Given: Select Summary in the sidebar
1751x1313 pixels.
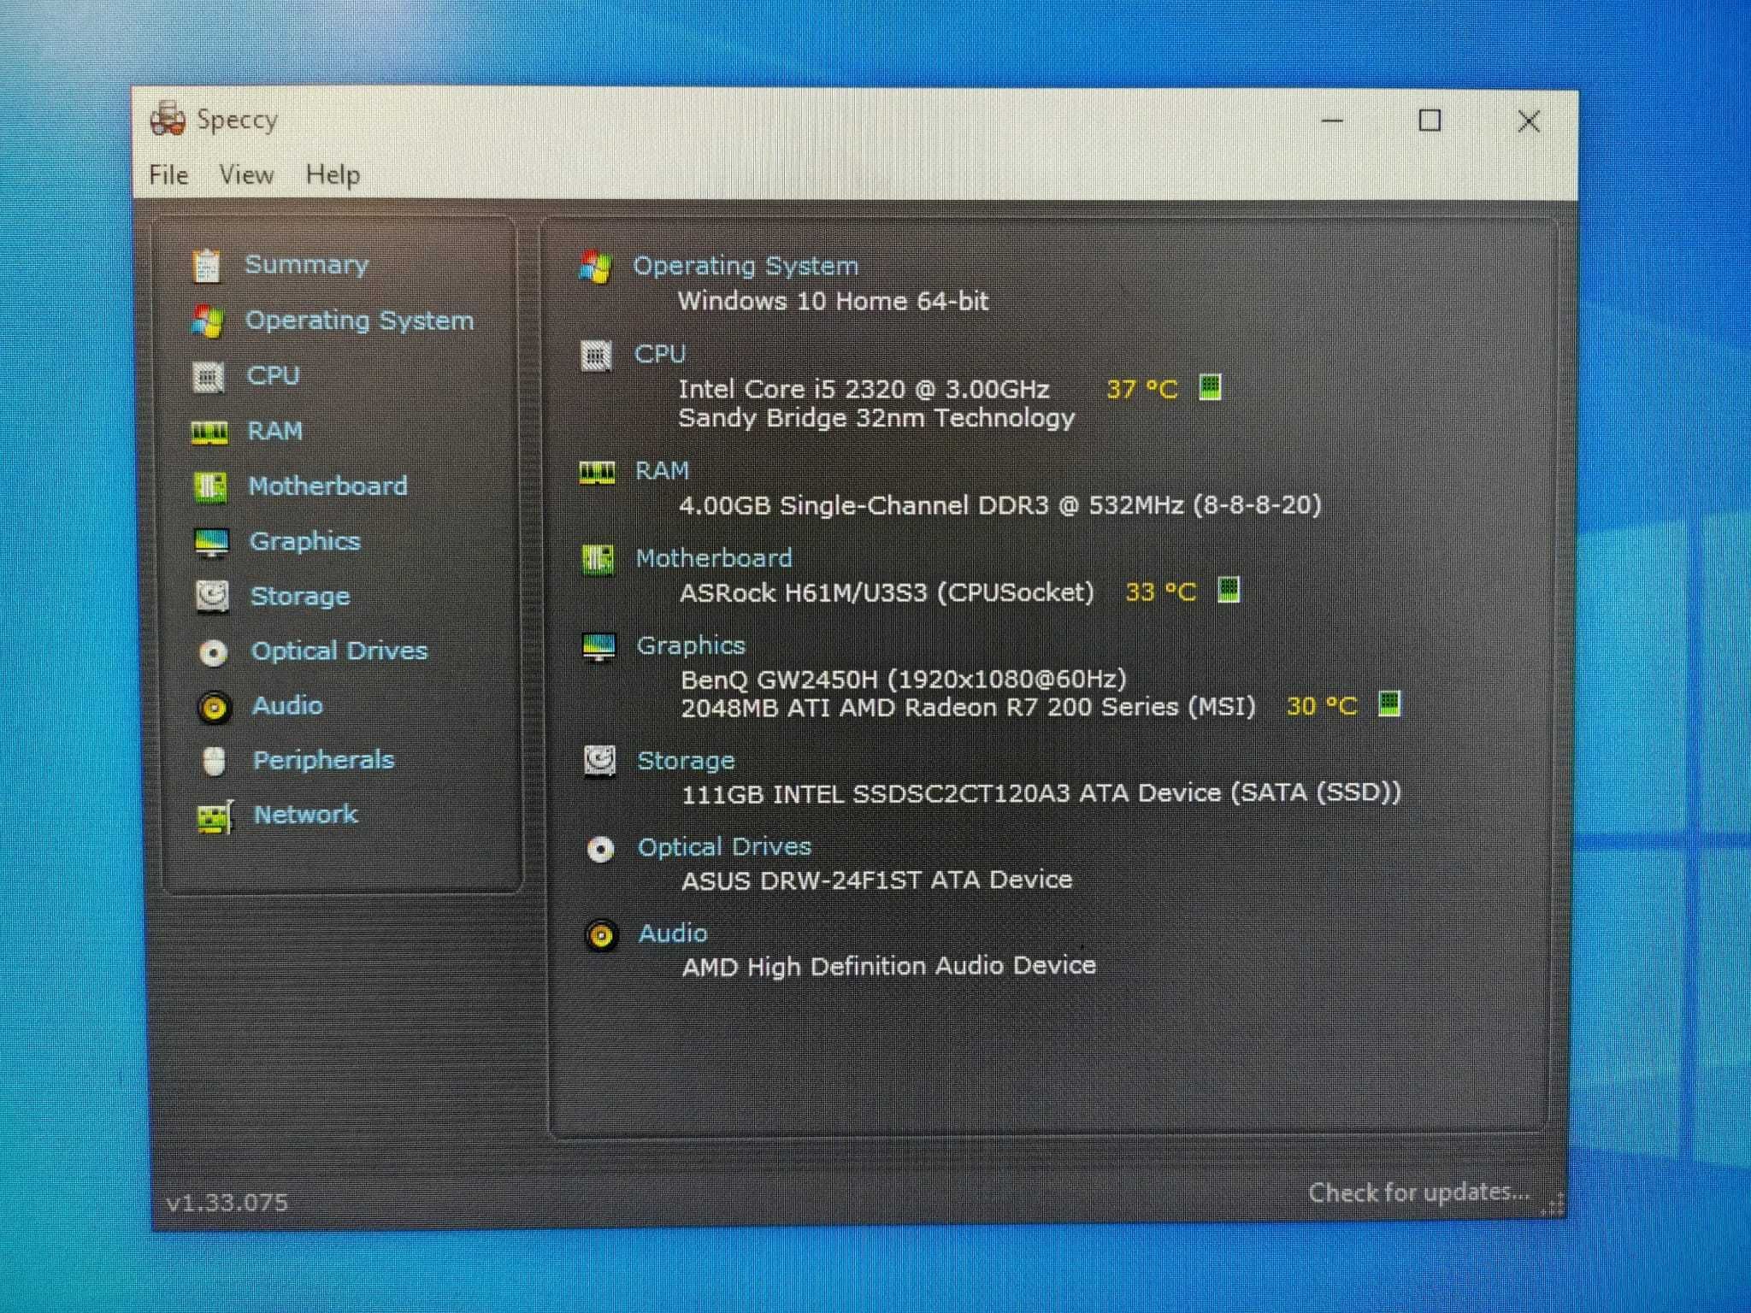Looking at the screenshot, I should 306,265.
